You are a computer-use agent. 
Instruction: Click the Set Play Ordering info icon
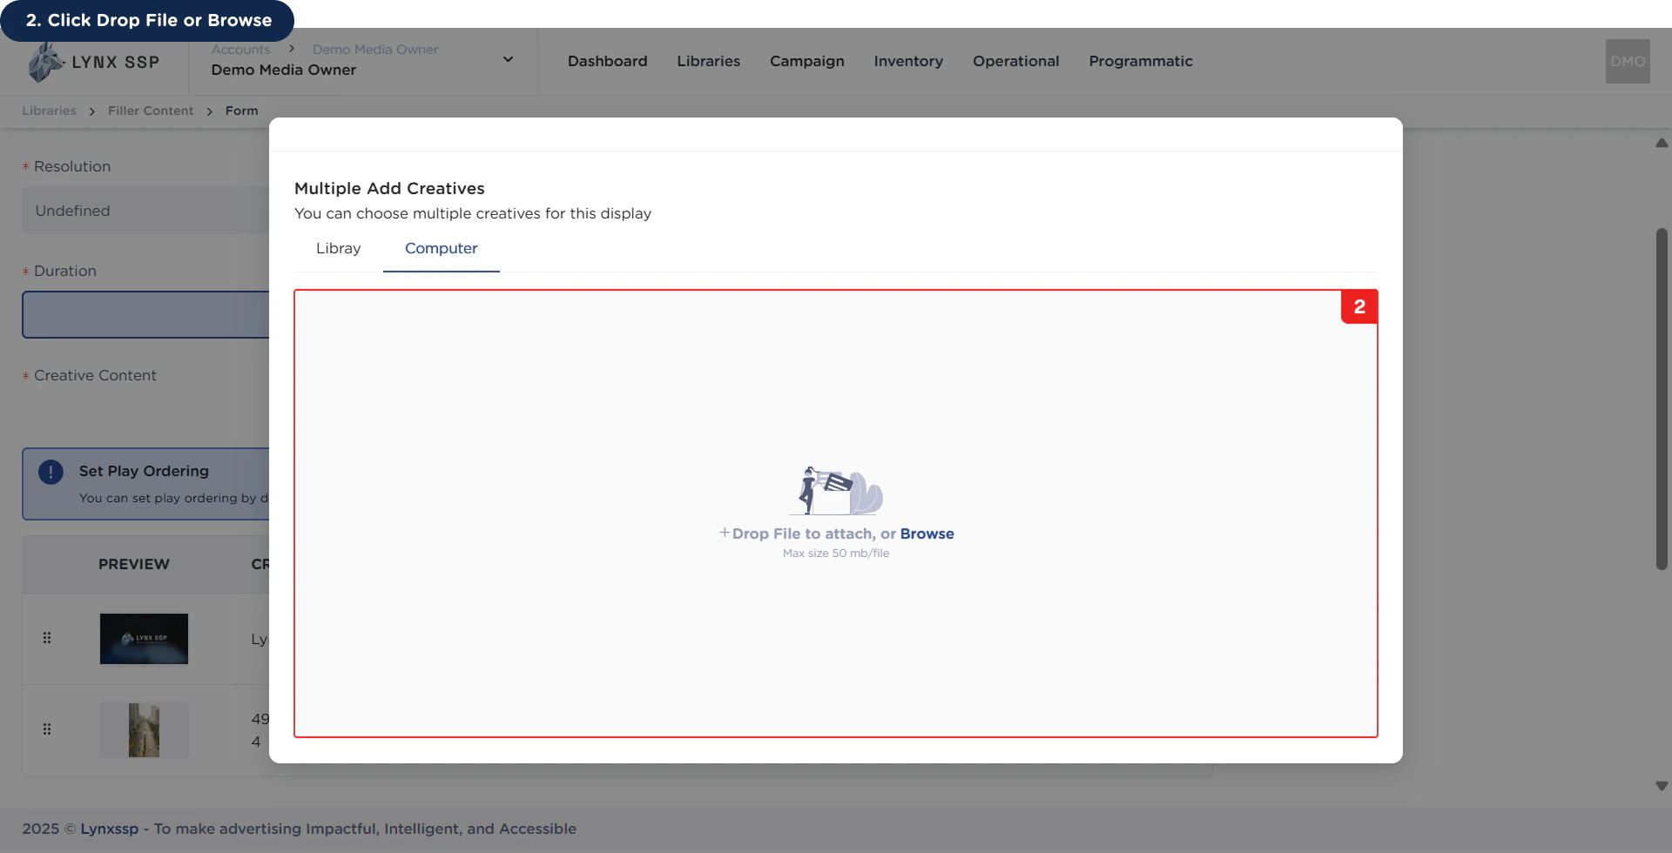[51, 471]
